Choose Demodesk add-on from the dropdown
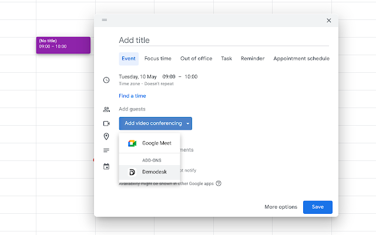The width and height of the screenshot is (376, 235). click(x=149, y=172)
